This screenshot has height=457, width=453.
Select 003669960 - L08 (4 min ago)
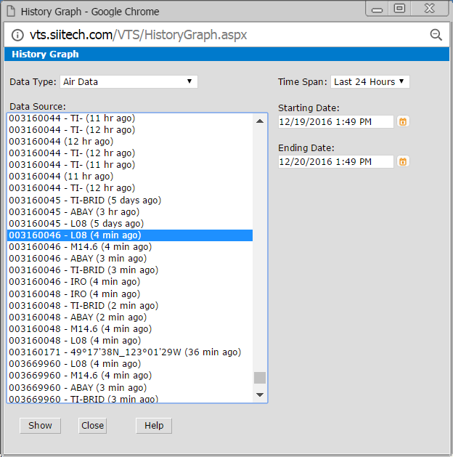pyautogui.click(x=130, y=364)
